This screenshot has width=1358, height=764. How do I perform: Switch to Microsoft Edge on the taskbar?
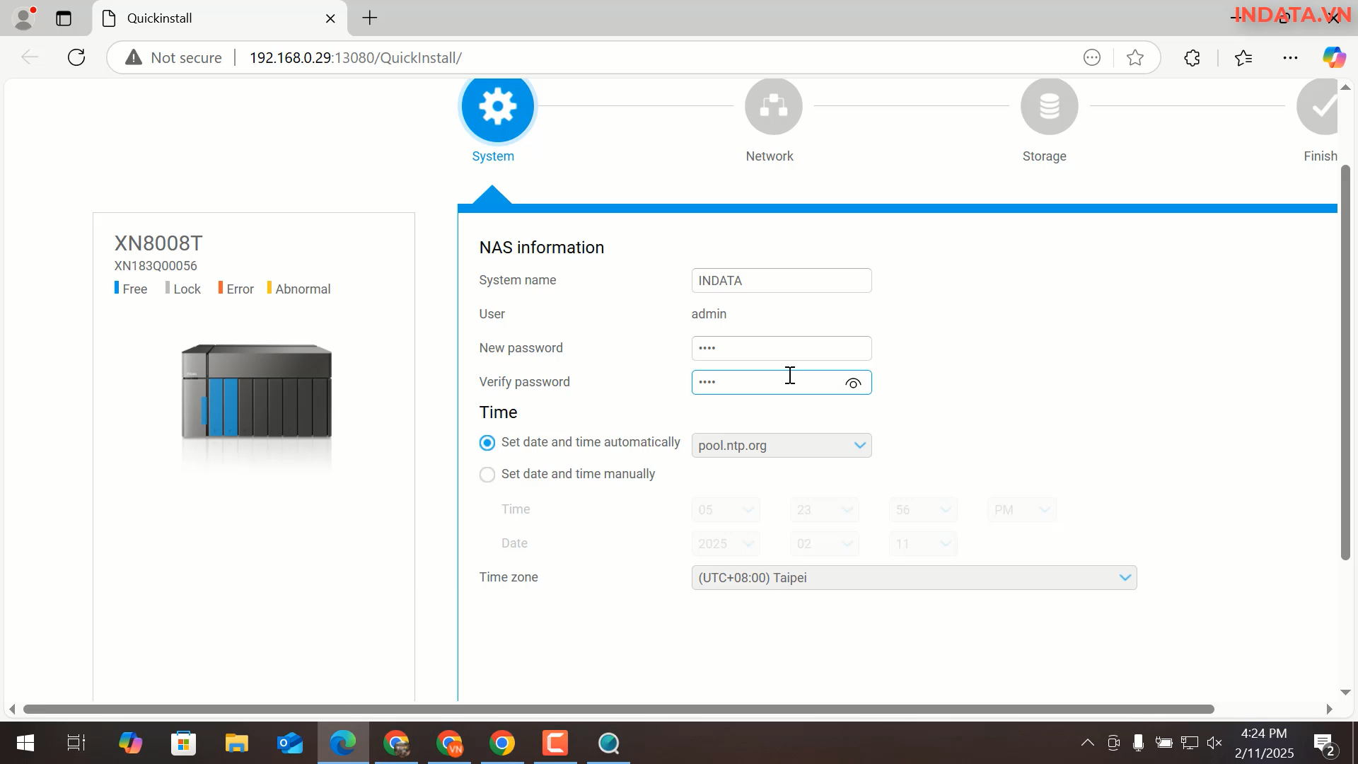pyautogui.click(x=343, y=743)
